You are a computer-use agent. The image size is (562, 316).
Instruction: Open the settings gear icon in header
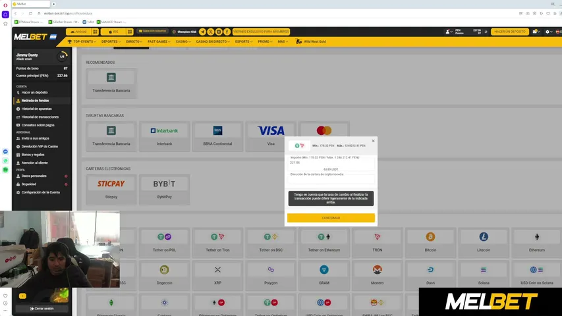549,32
